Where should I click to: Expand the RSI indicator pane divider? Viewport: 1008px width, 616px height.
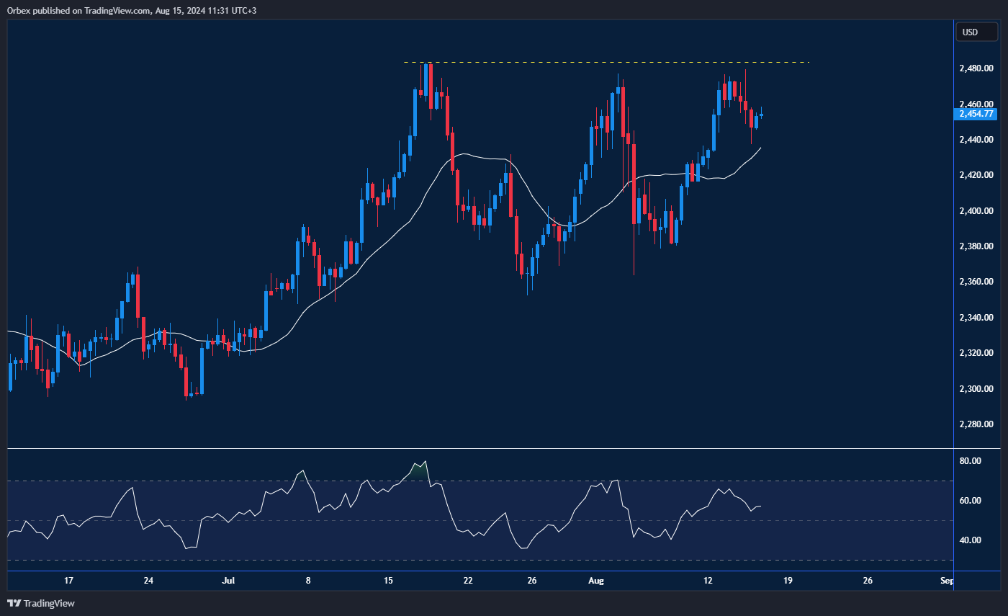click(475, 448)
